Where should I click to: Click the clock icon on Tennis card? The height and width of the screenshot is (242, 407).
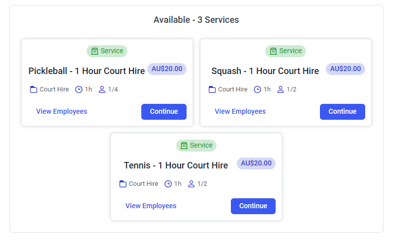click(x=168, y=184)
